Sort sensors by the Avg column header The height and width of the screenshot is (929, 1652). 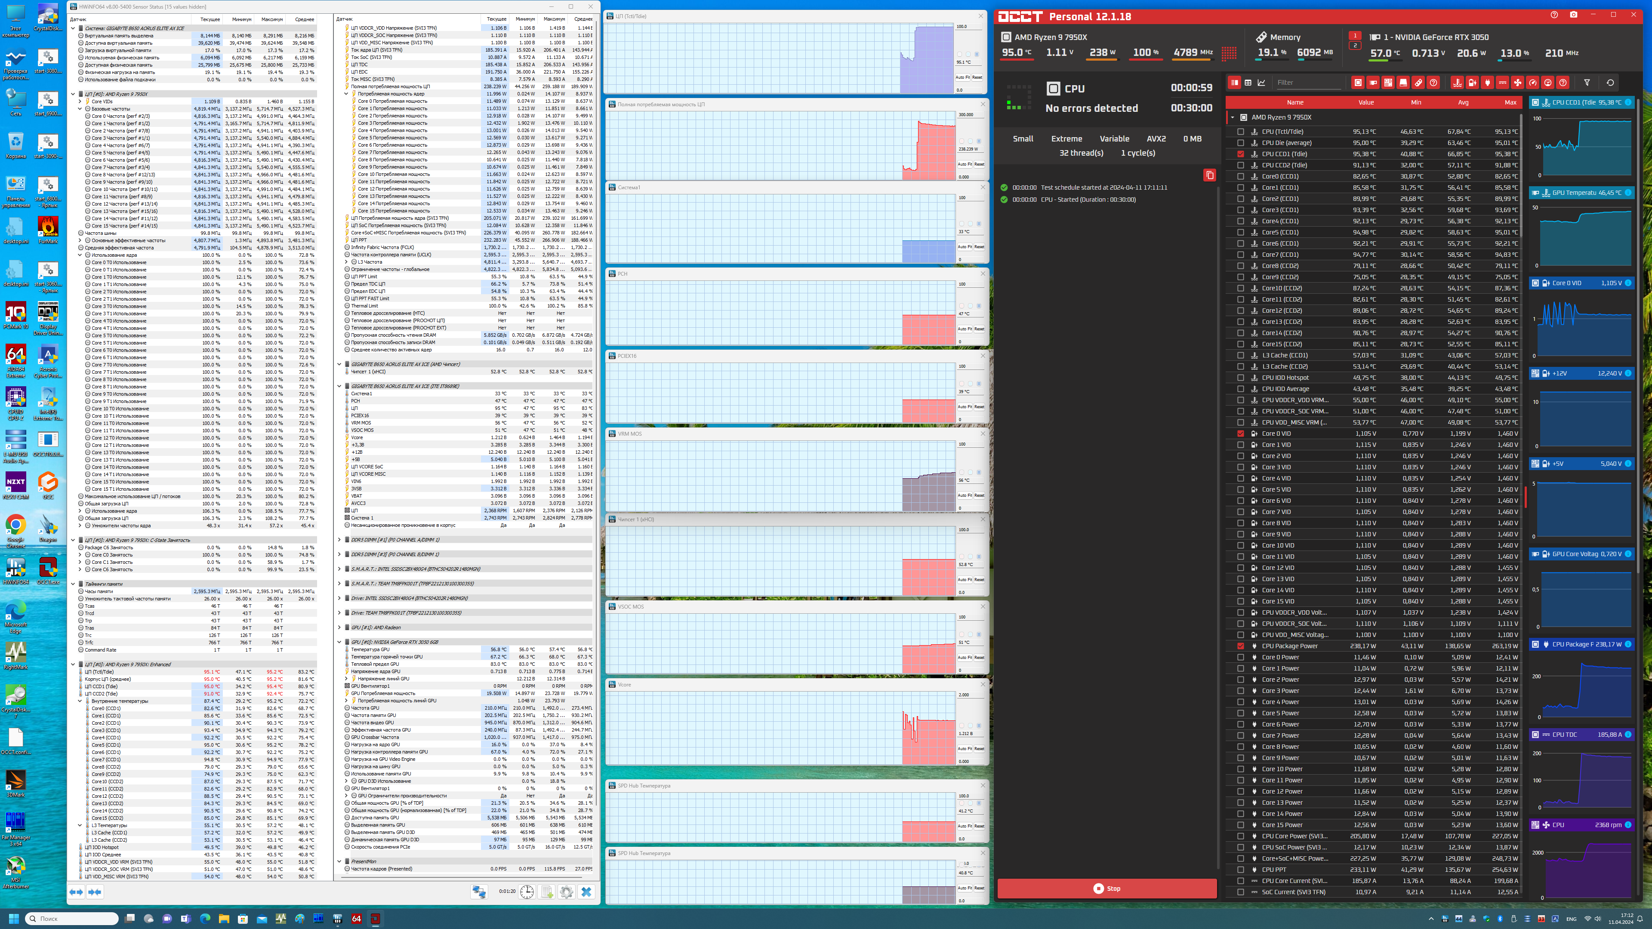(x=1463, y=103)
